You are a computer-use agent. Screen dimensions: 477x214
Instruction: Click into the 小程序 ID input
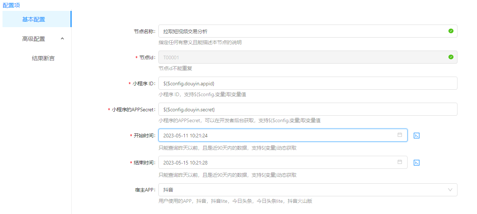(x=307, y=84)
